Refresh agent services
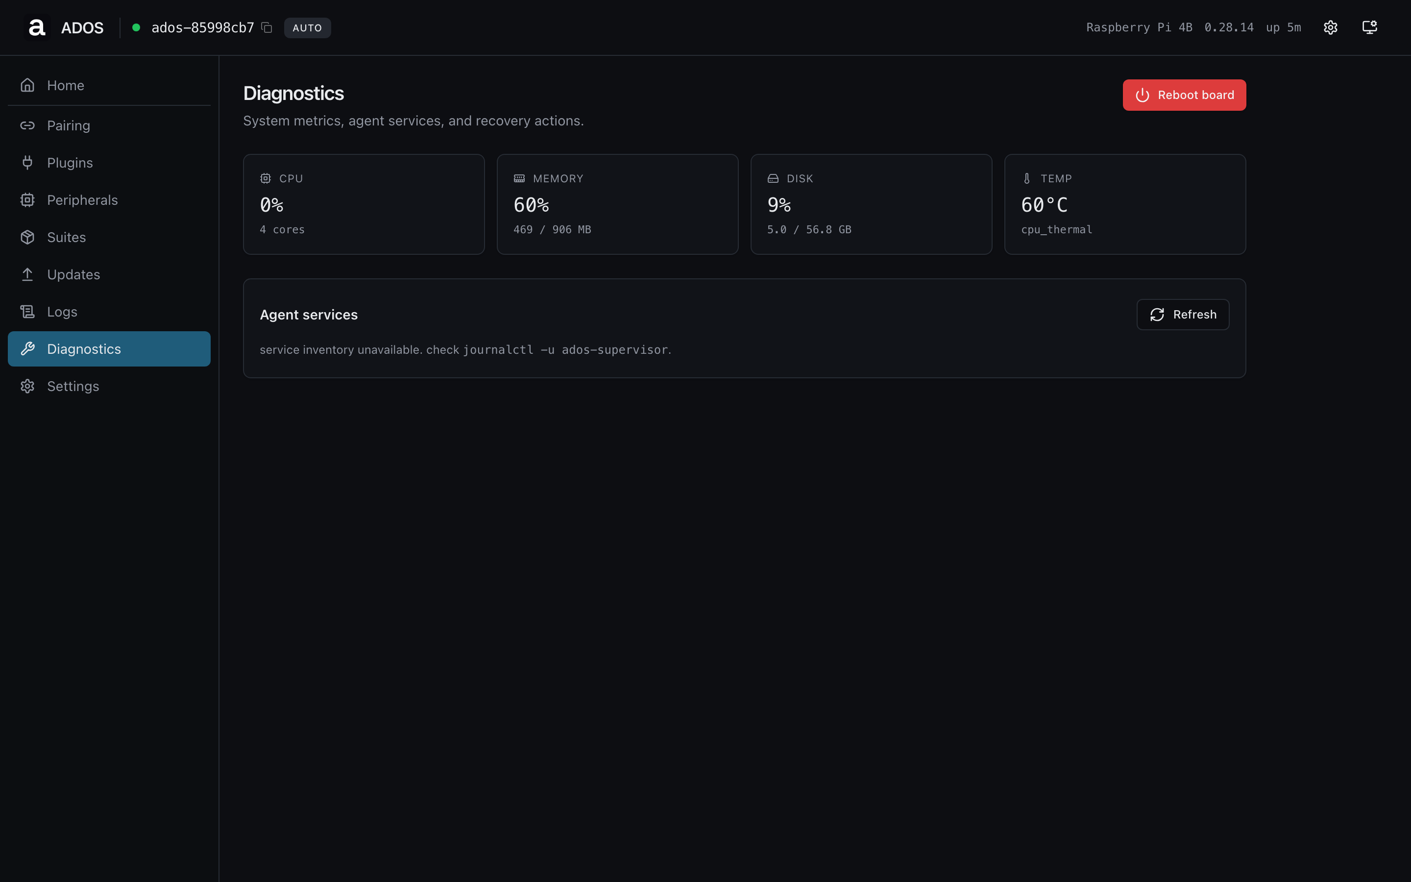The width and height of the screenshot is (1411, 882). (1182, 315)
